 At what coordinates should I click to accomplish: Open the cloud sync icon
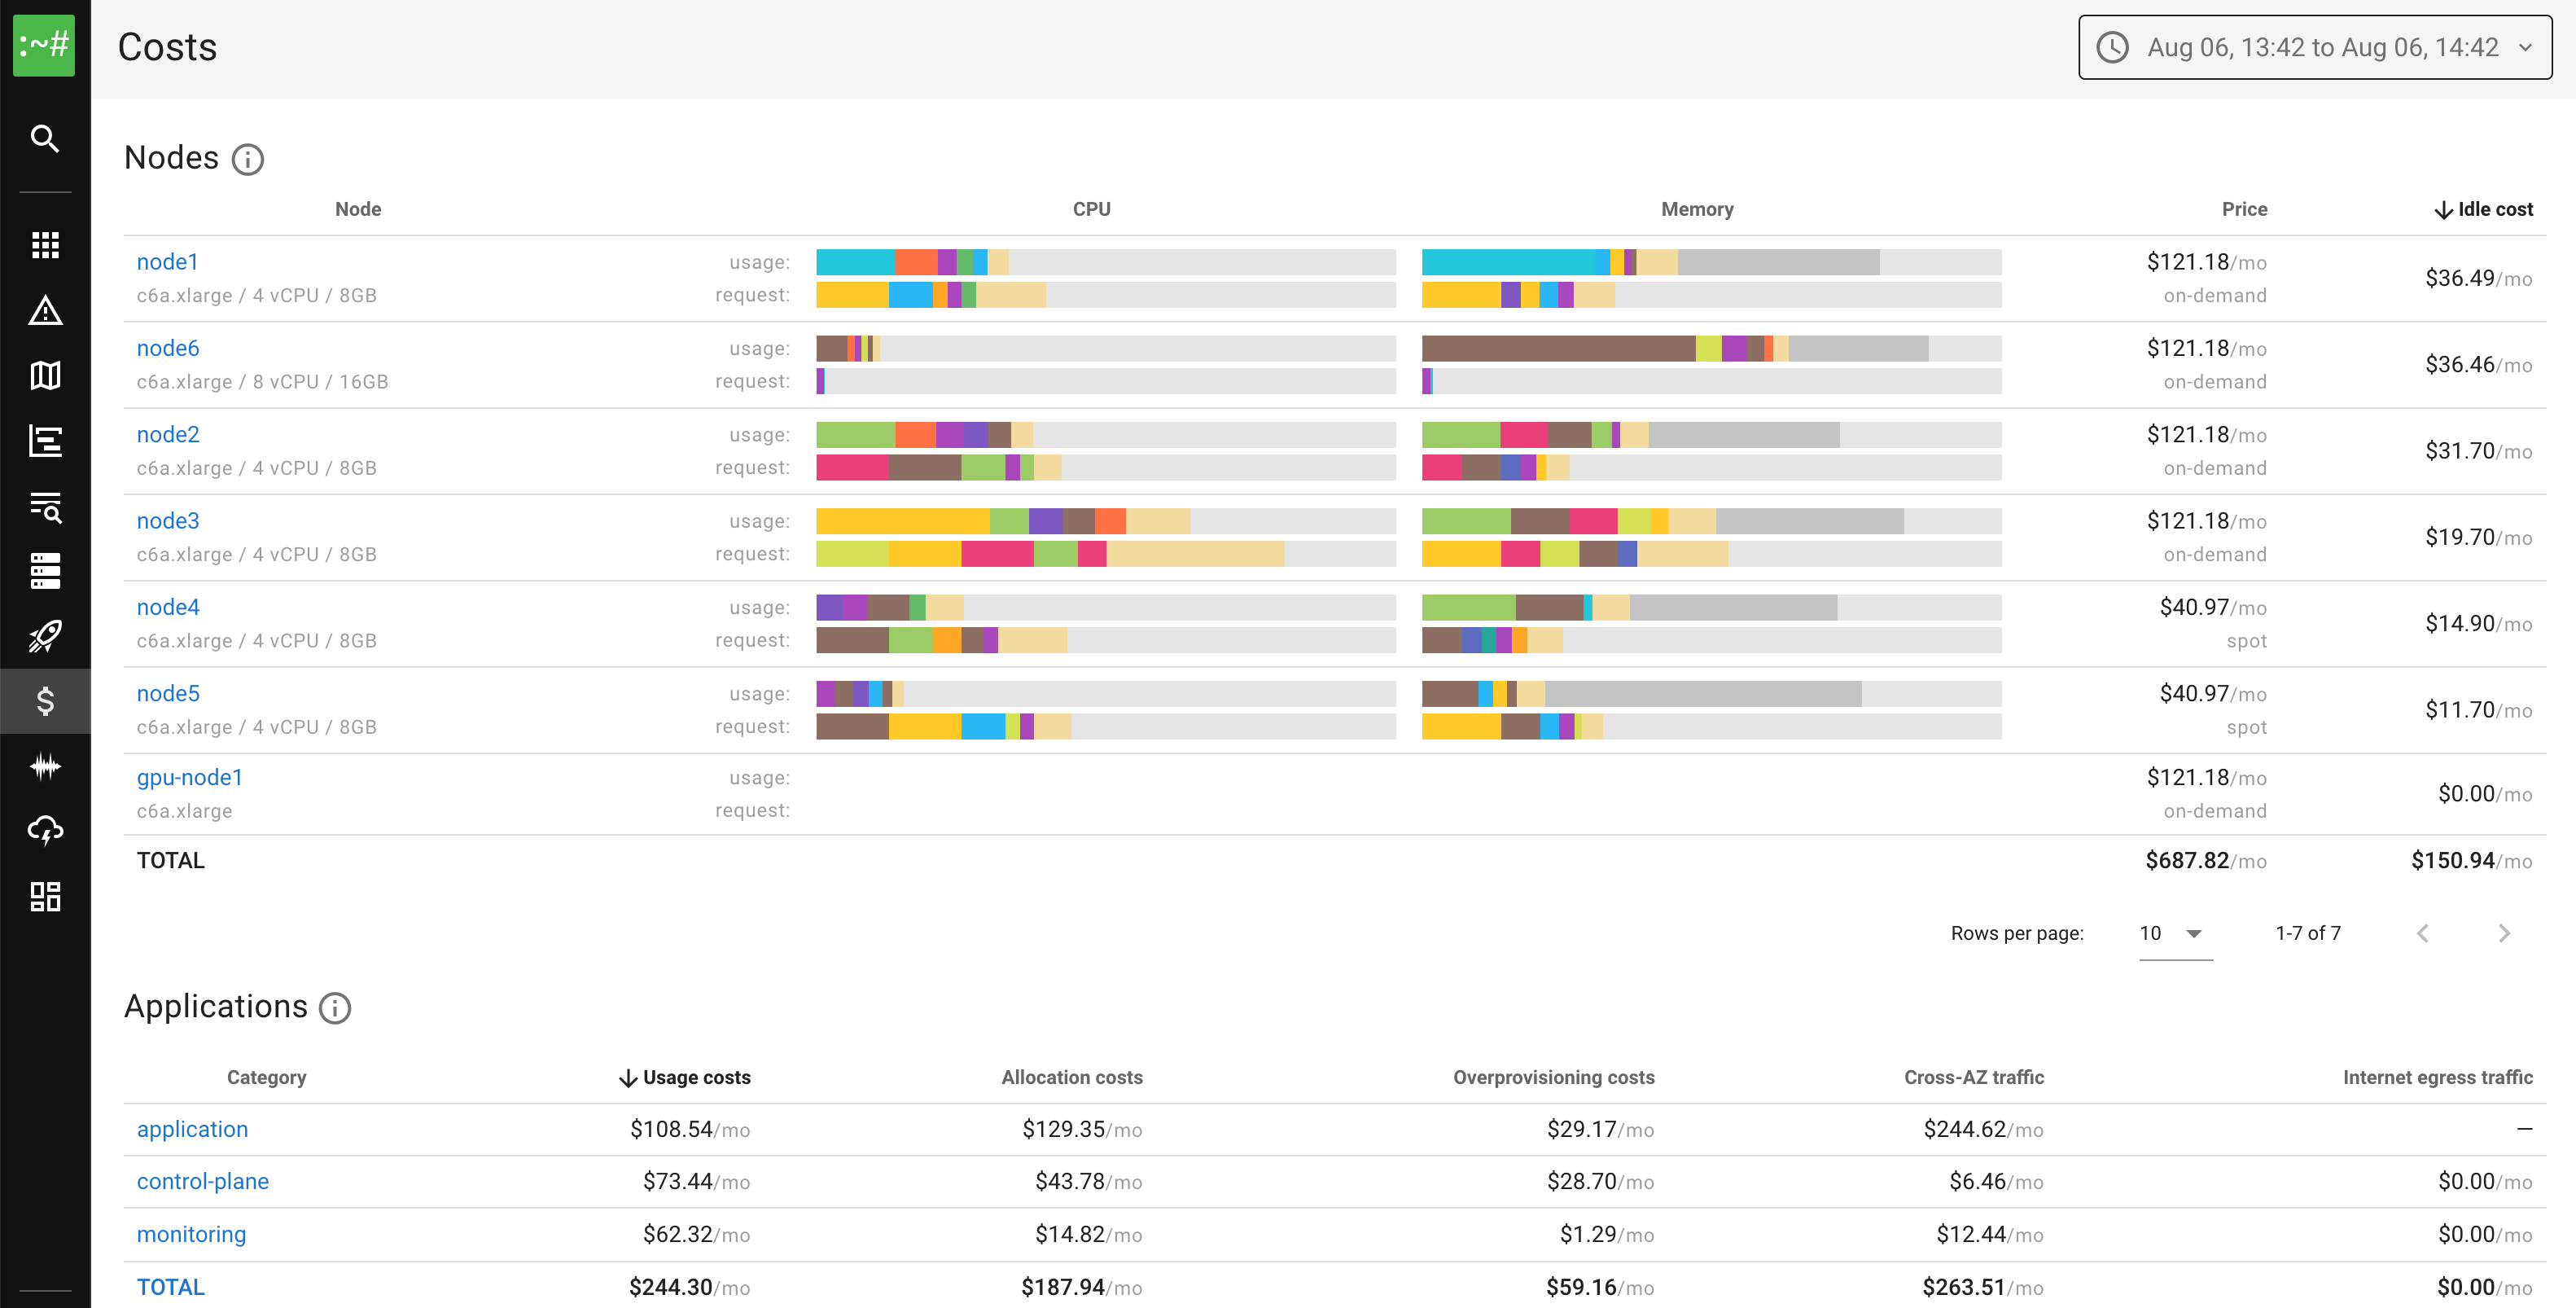(45, 830)
